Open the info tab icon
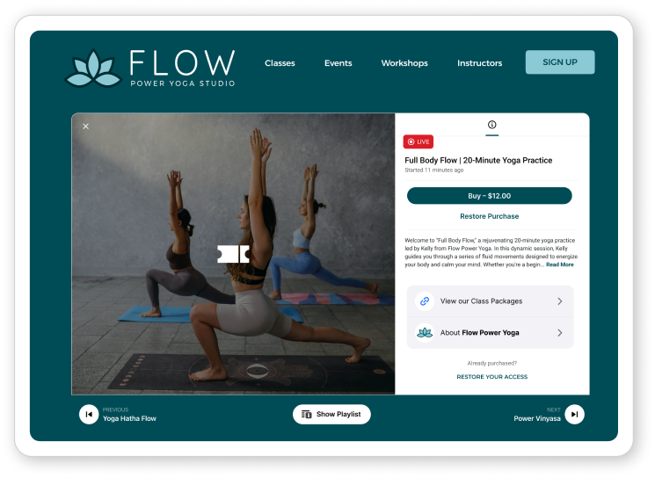The image size is (655, 478). [x=492, y=125]
